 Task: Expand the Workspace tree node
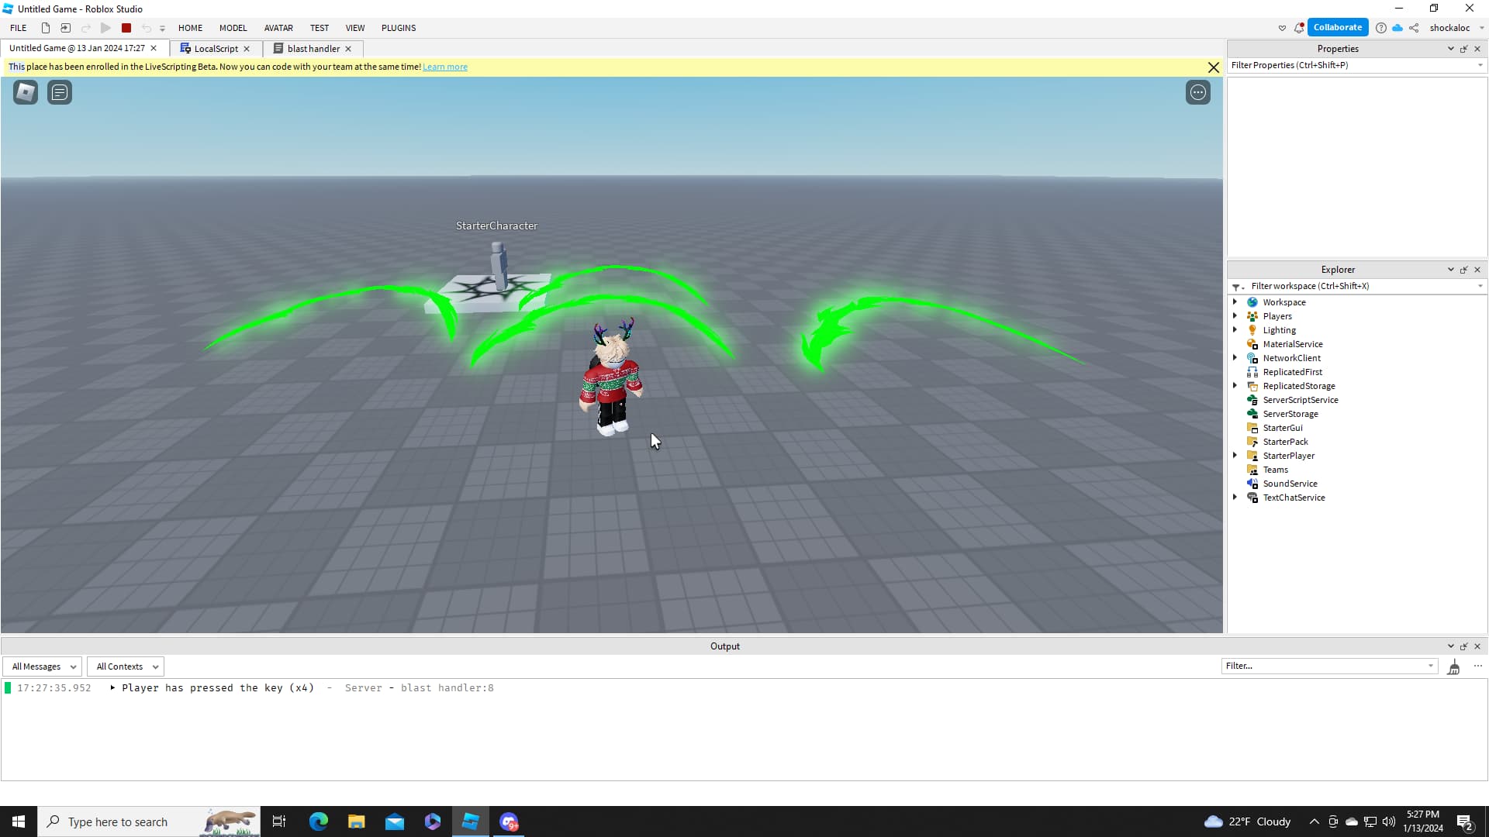pos(1235,302)
